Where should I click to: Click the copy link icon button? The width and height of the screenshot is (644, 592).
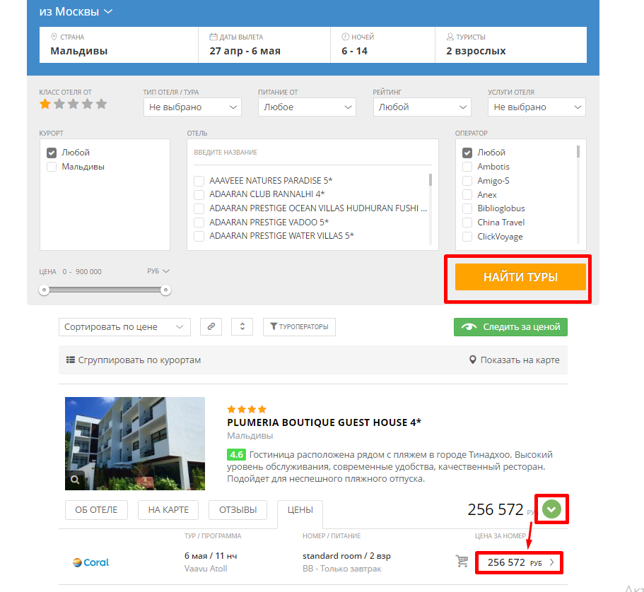tap(211, 327)
